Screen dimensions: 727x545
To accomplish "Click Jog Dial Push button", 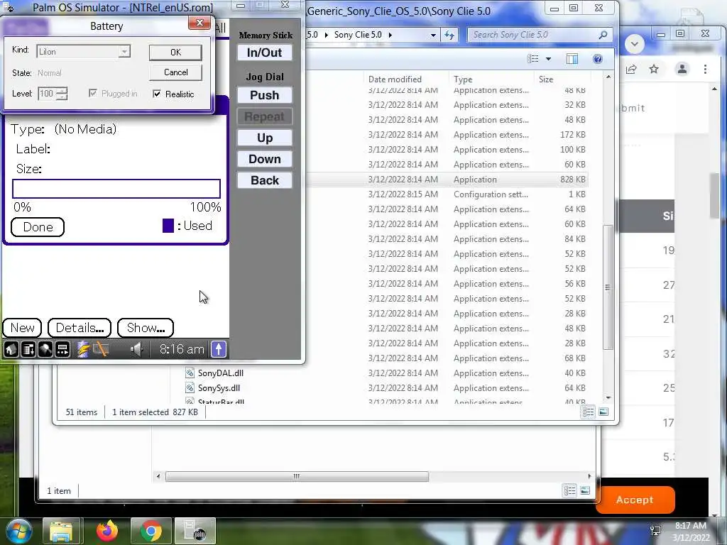I will pyautogui.click(x=264, y=95).
